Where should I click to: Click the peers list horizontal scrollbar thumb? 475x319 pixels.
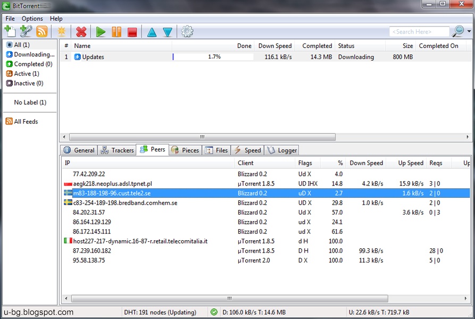[x=230, y=298]
